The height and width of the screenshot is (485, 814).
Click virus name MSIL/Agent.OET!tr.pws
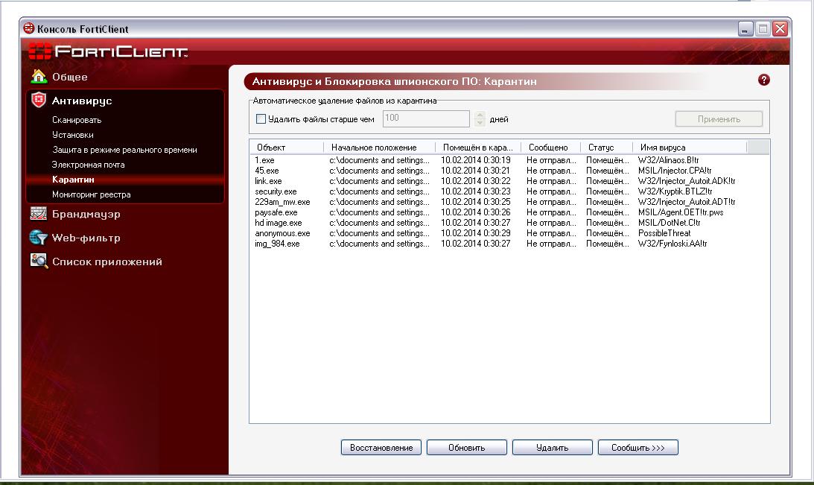(x=681, y=212)
